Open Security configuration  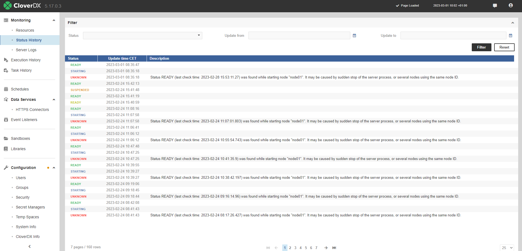[x=23, y=197]
